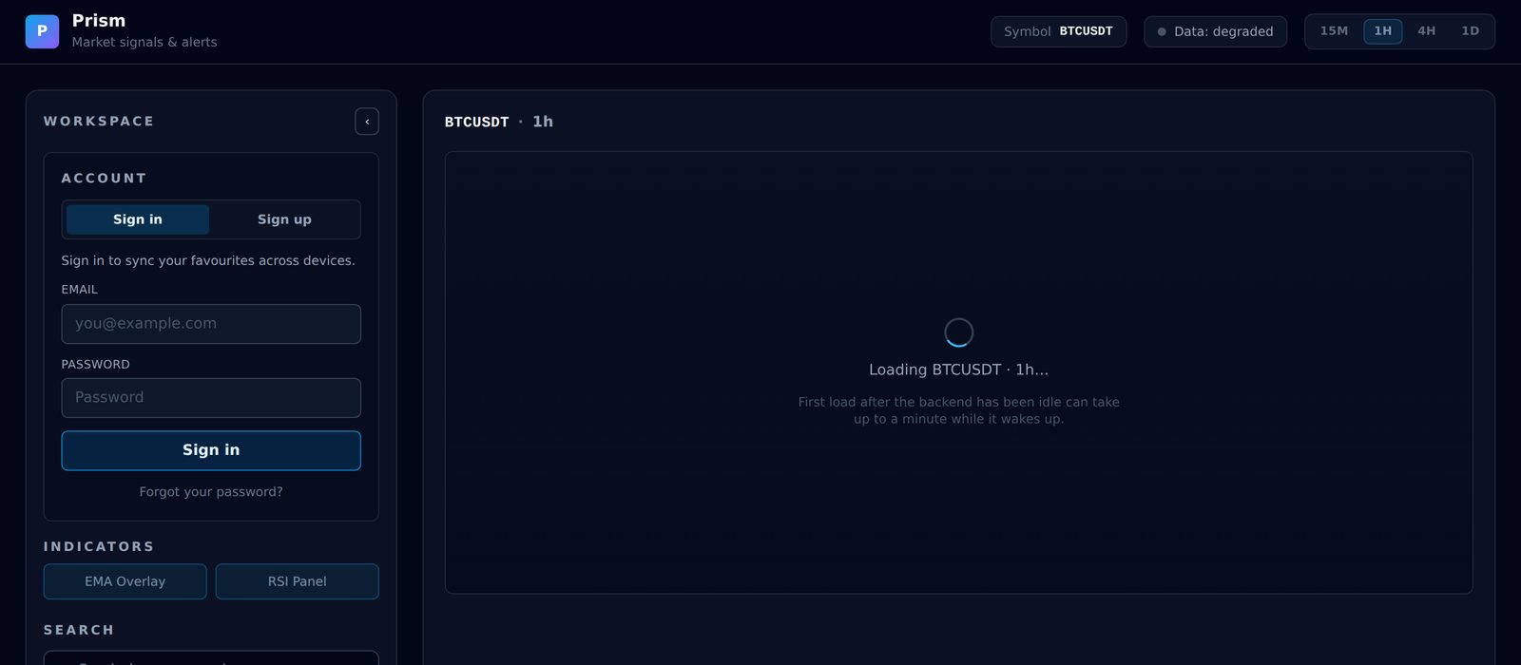Click the ACCOUNT section heading
Viewport: 1521px width, 665px height.
[x=104, y=178]
